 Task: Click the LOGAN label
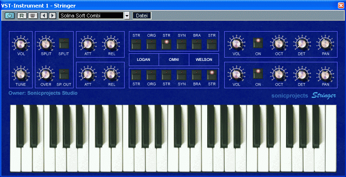143,59
